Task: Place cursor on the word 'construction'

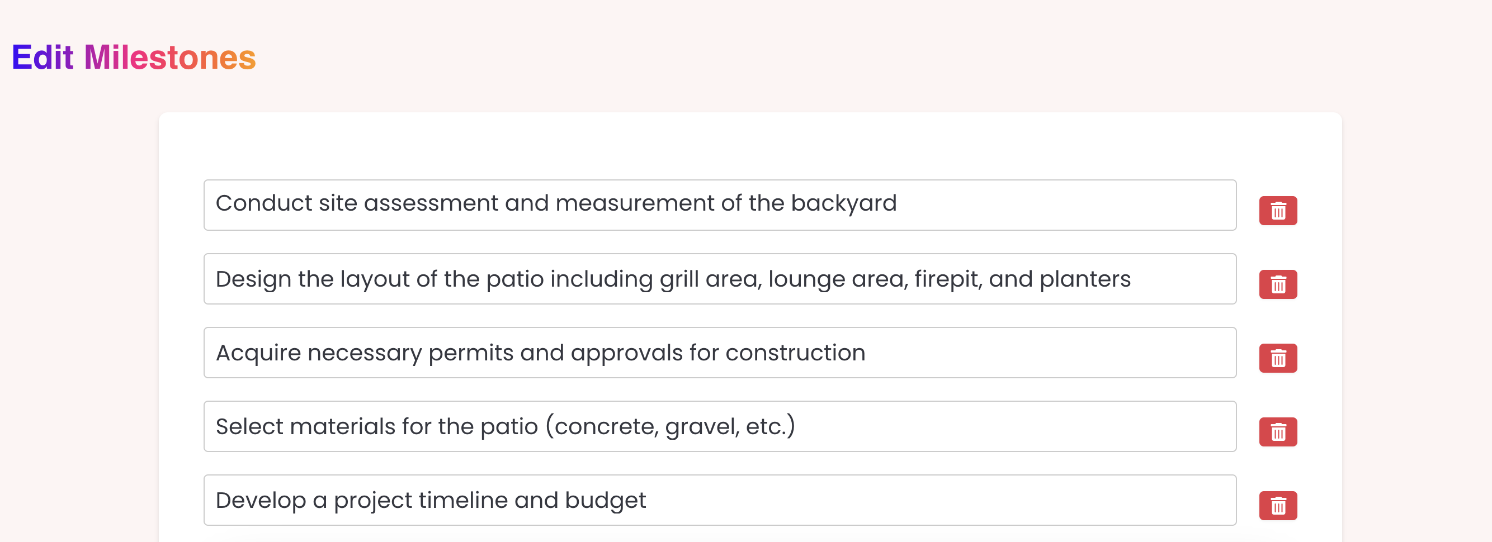Action: point(795,353)
